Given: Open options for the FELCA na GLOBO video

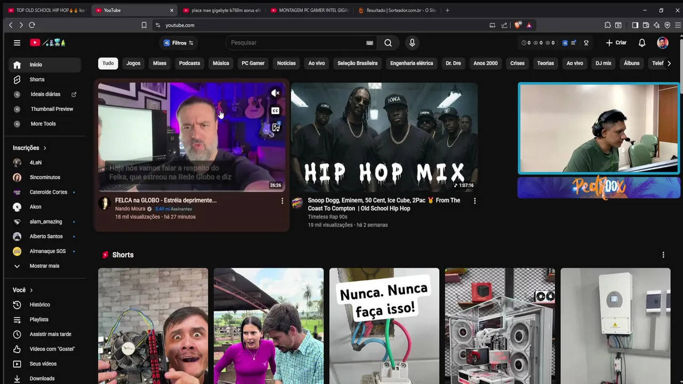Looking at the screenshot, I should (x=282, y=201).
